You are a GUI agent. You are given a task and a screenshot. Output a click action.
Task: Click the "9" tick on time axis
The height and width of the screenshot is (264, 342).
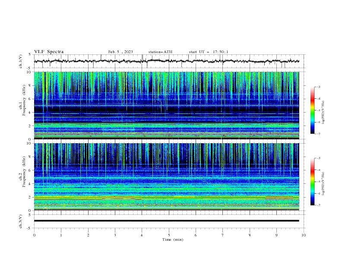pos(276,235)
